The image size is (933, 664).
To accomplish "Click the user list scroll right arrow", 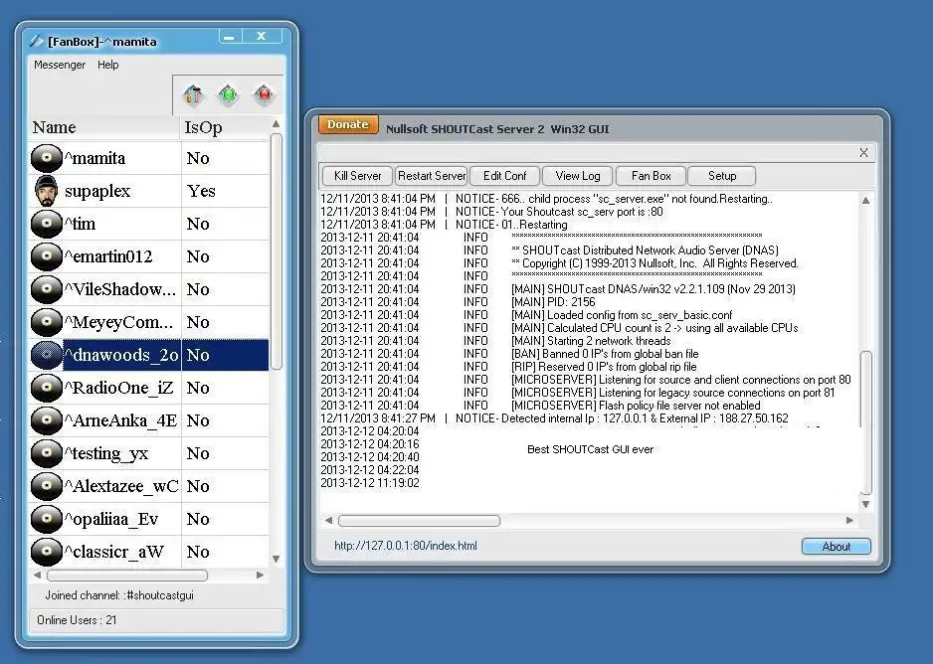I will (x=260, y=576).
